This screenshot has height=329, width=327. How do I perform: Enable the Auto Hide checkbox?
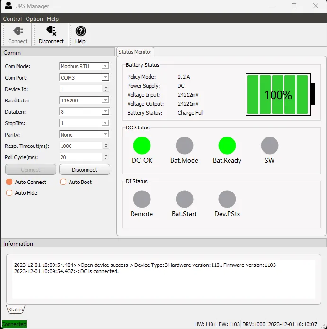pos(9,193)
